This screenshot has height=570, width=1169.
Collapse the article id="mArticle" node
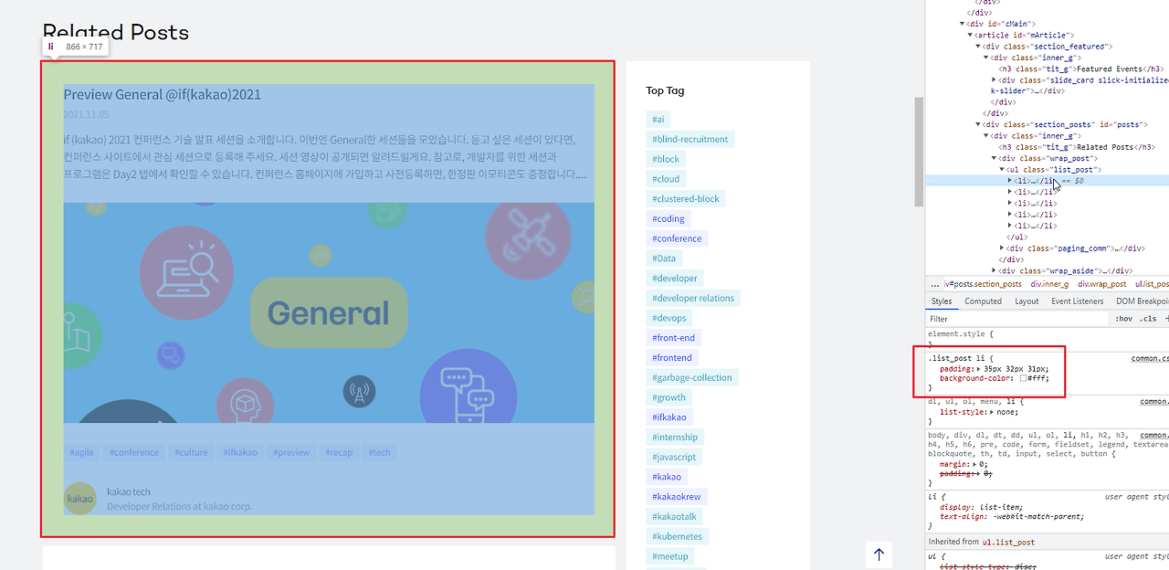[x=971, y=35]
